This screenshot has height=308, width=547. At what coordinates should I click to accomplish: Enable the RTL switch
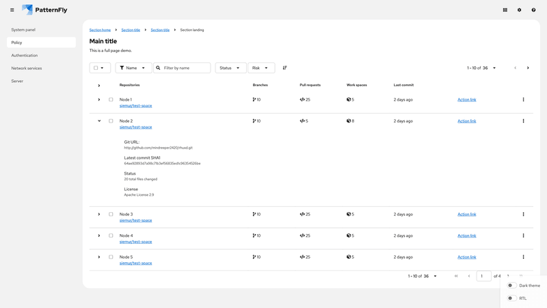[511, 298]
